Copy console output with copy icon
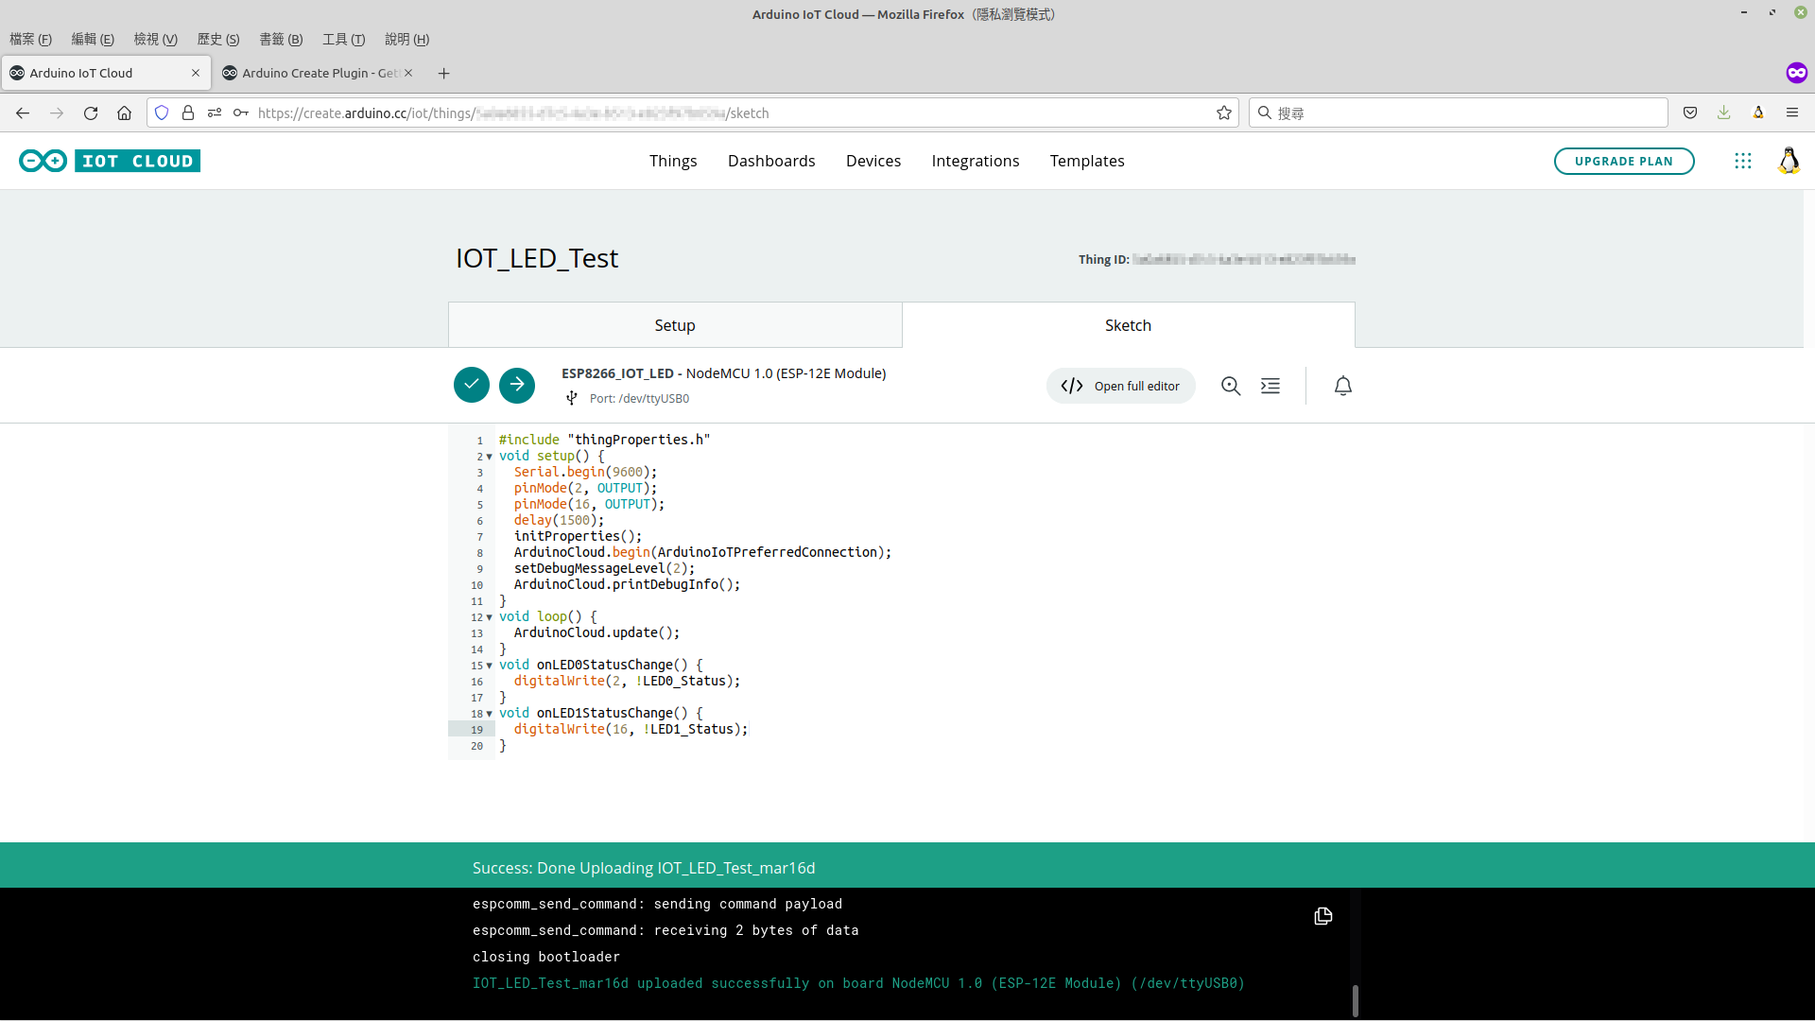 tap(1323, 916)
